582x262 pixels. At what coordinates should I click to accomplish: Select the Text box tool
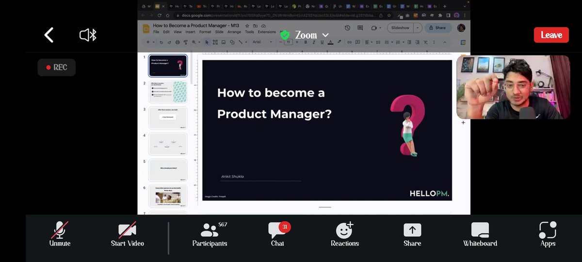click(x=215, y=42)
